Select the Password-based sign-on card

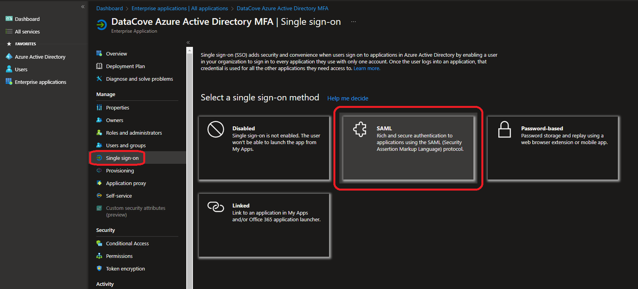pos(552,148)
